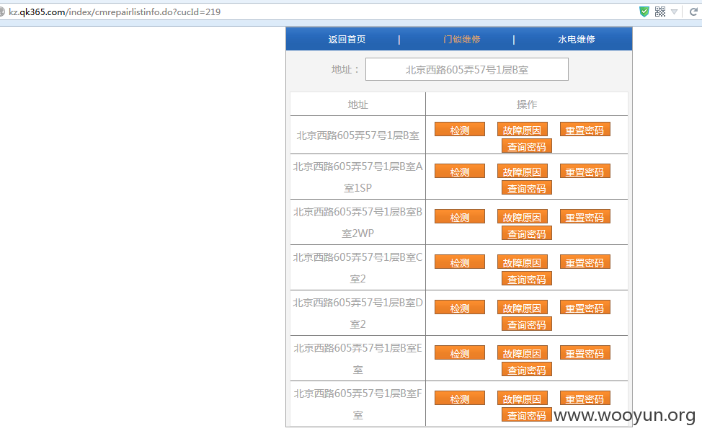This screenshot has height=436, width=702.
Task: Reset password for the A室1SP row
Action: point(585,171)
